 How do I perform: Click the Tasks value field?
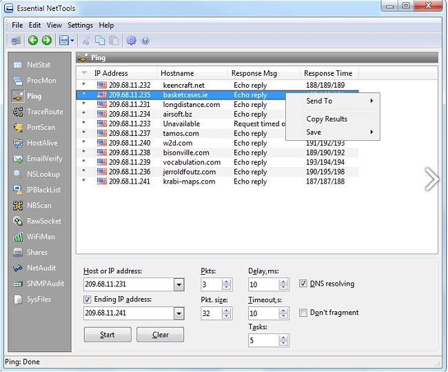tap(263, 340)
